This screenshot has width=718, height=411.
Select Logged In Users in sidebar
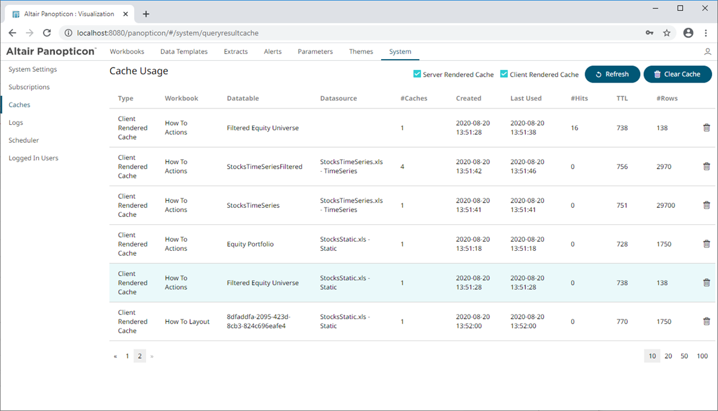(33, 158)
